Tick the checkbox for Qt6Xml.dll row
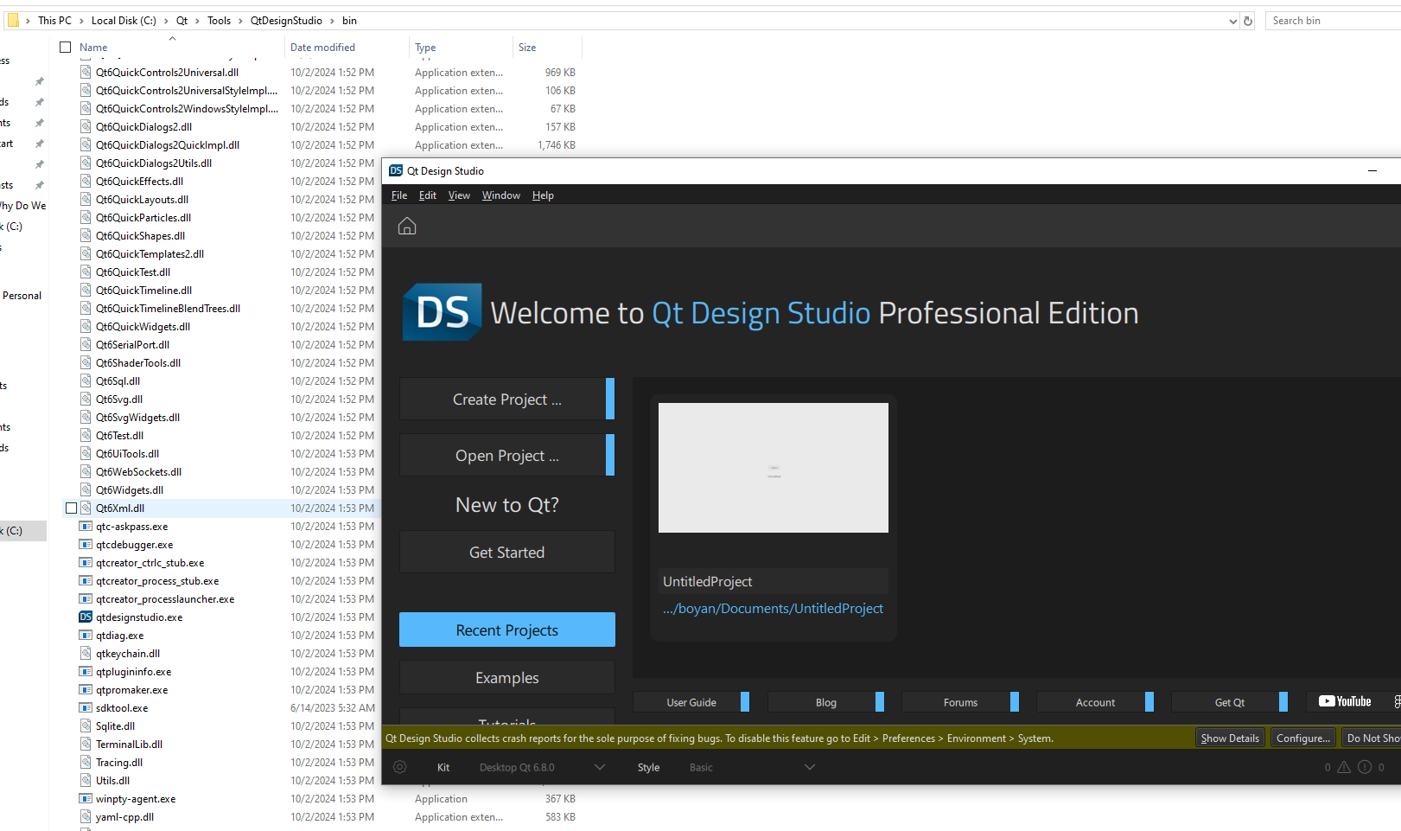Viewport: 1401px width, 831px height. coord(72,508)
